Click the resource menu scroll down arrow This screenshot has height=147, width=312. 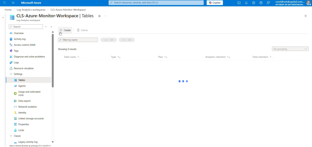click(x=53, y=142)
